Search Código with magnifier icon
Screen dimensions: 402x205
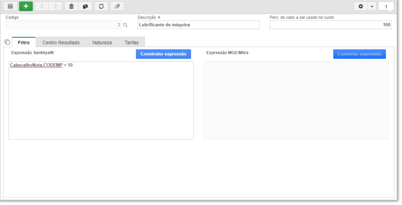(x=125, y=25)
